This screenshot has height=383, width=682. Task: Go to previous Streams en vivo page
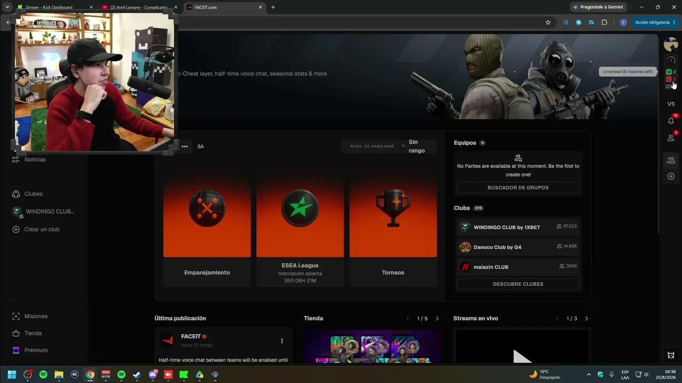click(x=558, y=319)
